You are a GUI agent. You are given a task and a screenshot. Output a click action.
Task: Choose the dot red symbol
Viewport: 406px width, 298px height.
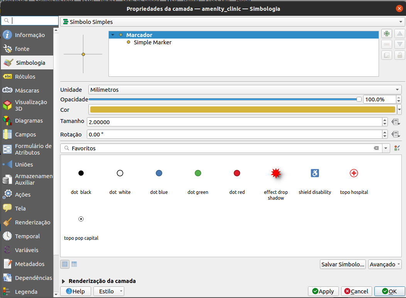pos(237,180)
